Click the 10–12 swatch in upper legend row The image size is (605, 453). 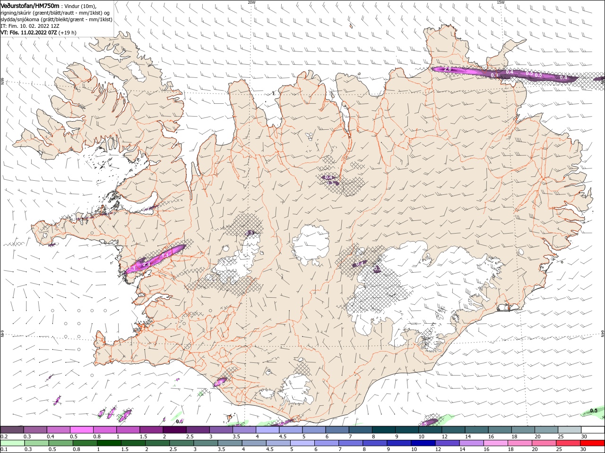pos(430,430)
